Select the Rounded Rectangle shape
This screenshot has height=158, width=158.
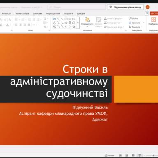[74, 19]
